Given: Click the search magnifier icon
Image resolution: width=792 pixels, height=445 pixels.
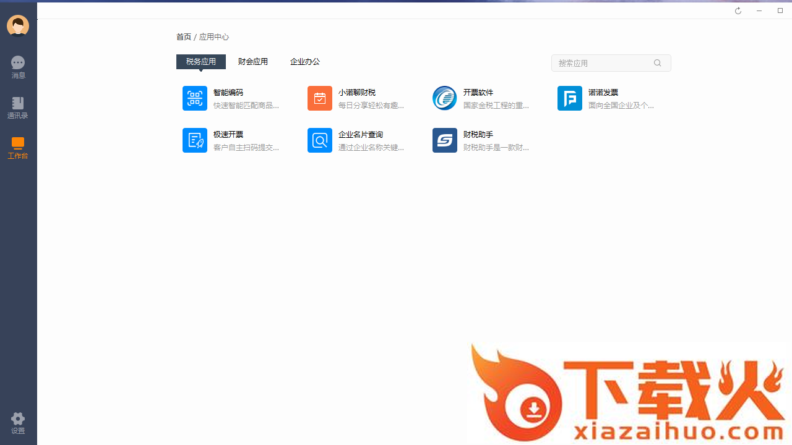Looking at the screenshot, I should pyautogui.click(x=658, y=63).
